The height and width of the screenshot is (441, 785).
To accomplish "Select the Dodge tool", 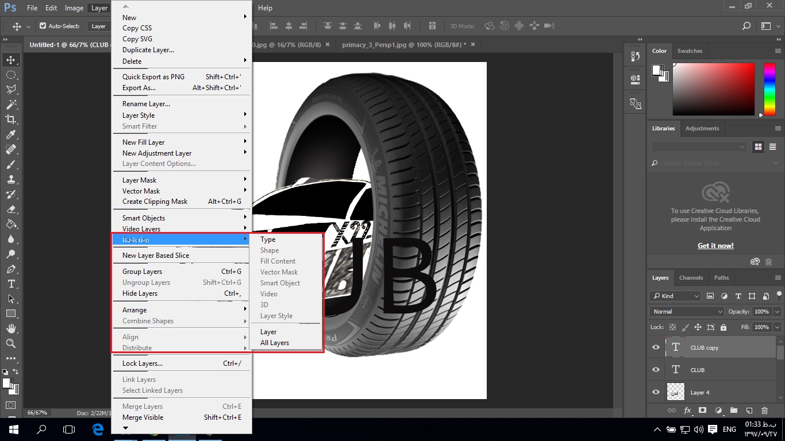I will click(x=10, y=254).
